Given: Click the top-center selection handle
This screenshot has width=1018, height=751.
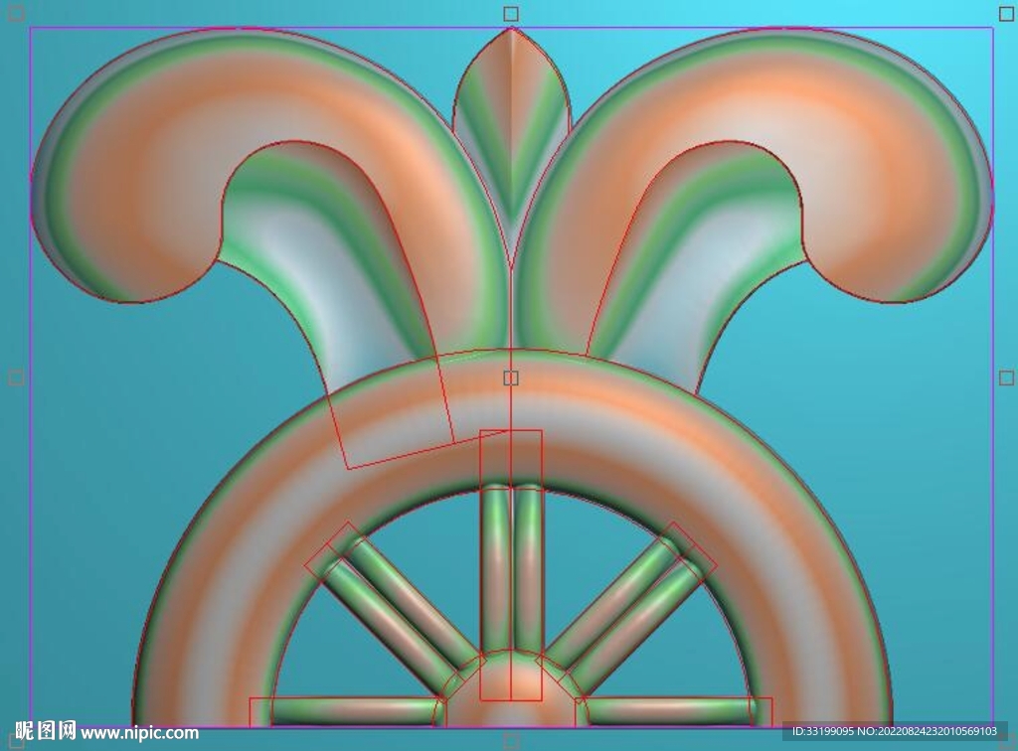Looking at the screenshot, I should point(511,14).
